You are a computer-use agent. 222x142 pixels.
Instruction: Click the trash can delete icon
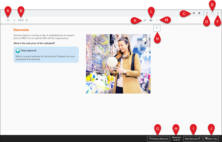[x=199, y=13]
